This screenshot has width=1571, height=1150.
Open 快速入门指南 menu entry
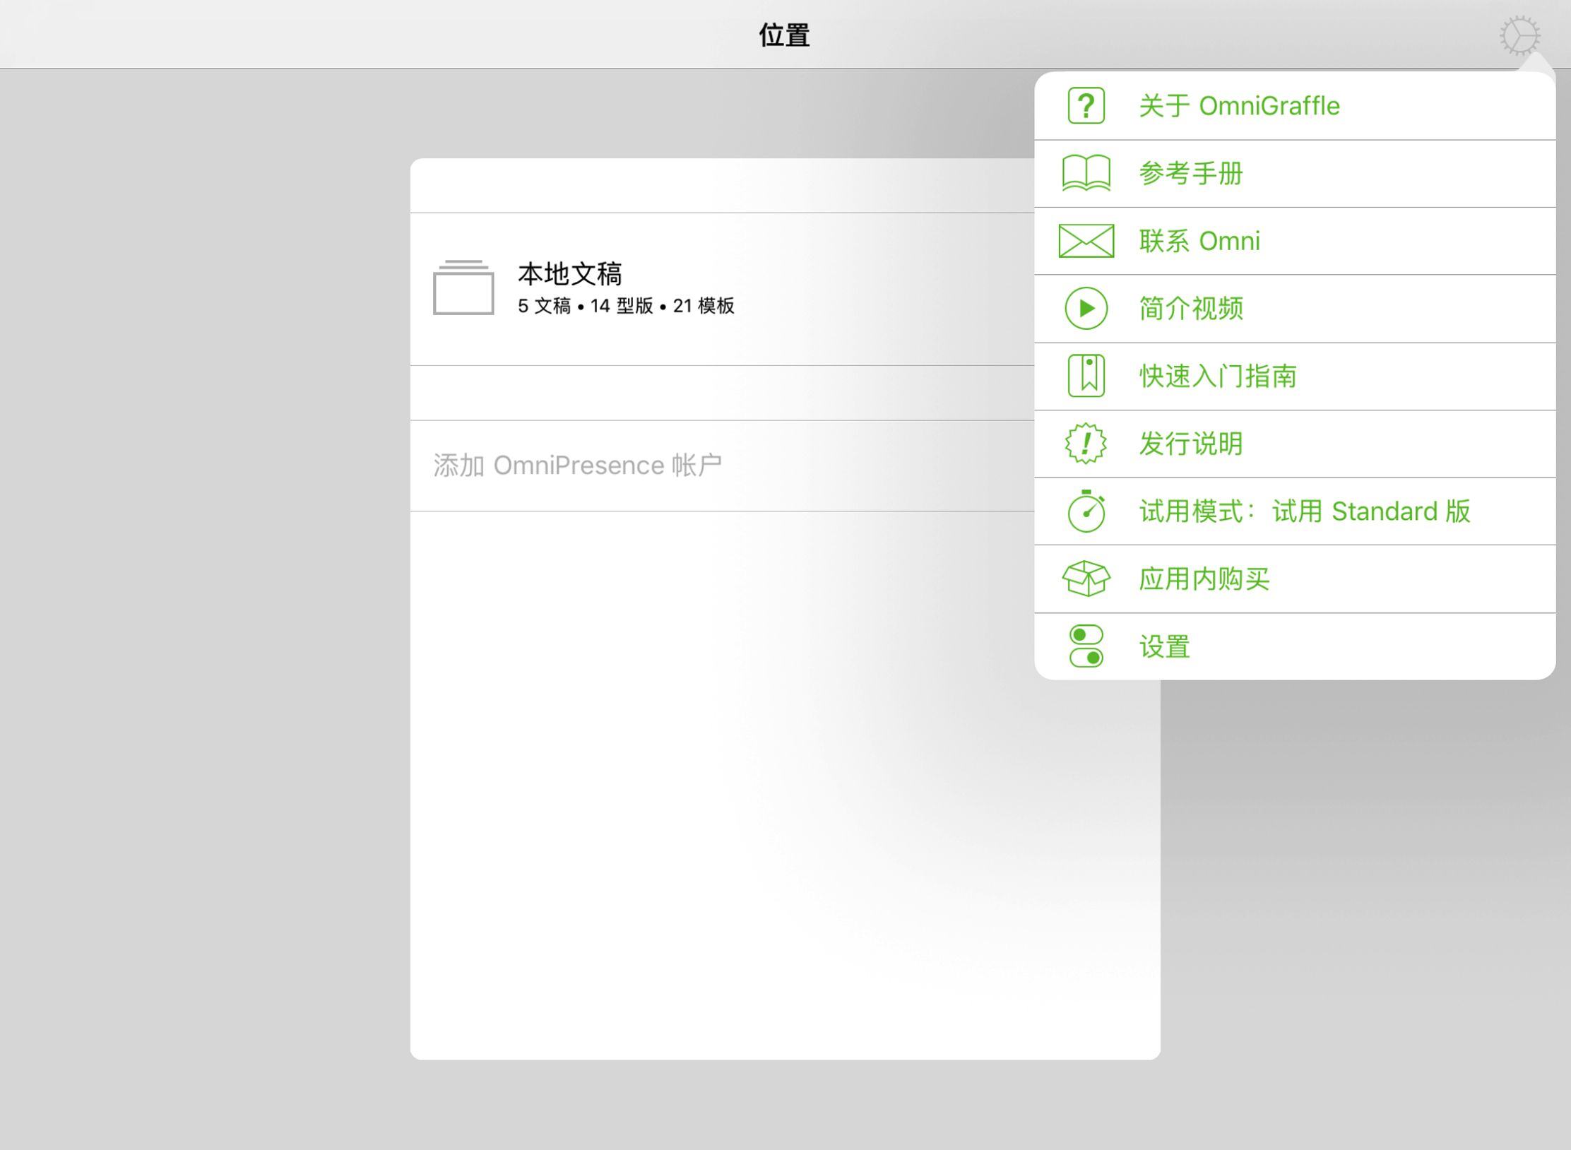point(1295,377)
